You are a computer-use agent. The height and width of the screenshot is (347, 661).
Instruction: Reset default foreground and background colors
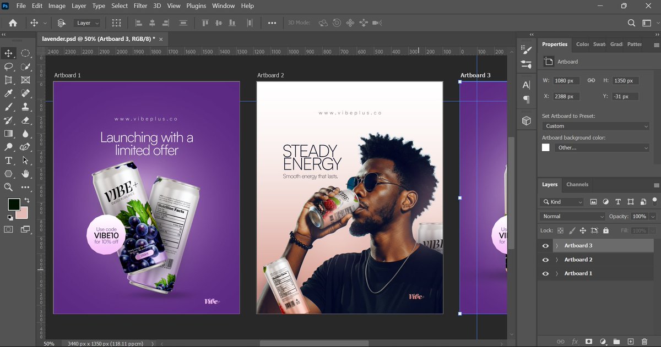point(10,218)
